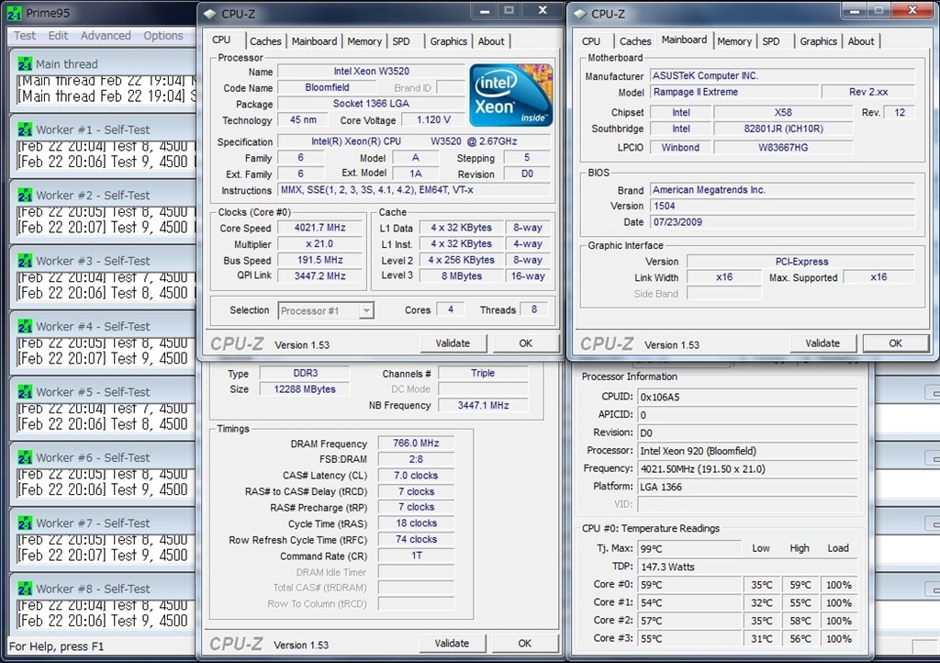Image resolution: width=940 pixels, height=663 pixels.
Task: Click the BIOS date 07/23/2009
Action: pos(783,222)
